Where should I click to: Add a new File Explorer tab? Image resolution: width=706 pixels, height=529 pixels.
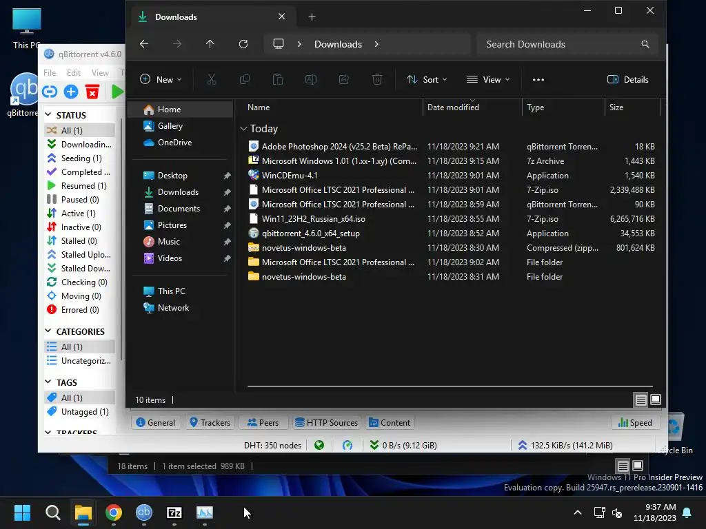[312, 17]
